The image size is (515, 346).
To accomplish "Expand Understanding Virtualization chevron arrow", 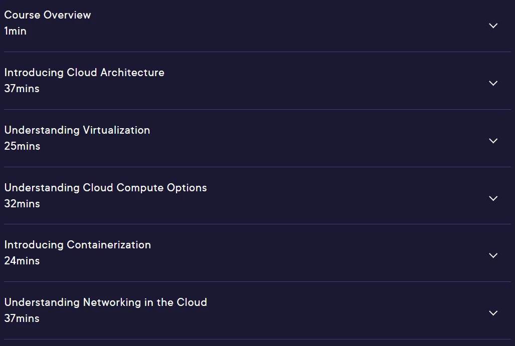I will click(493, 141).
